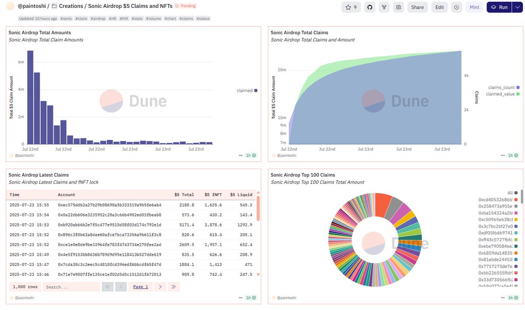Click the Share button

point(417,7)
